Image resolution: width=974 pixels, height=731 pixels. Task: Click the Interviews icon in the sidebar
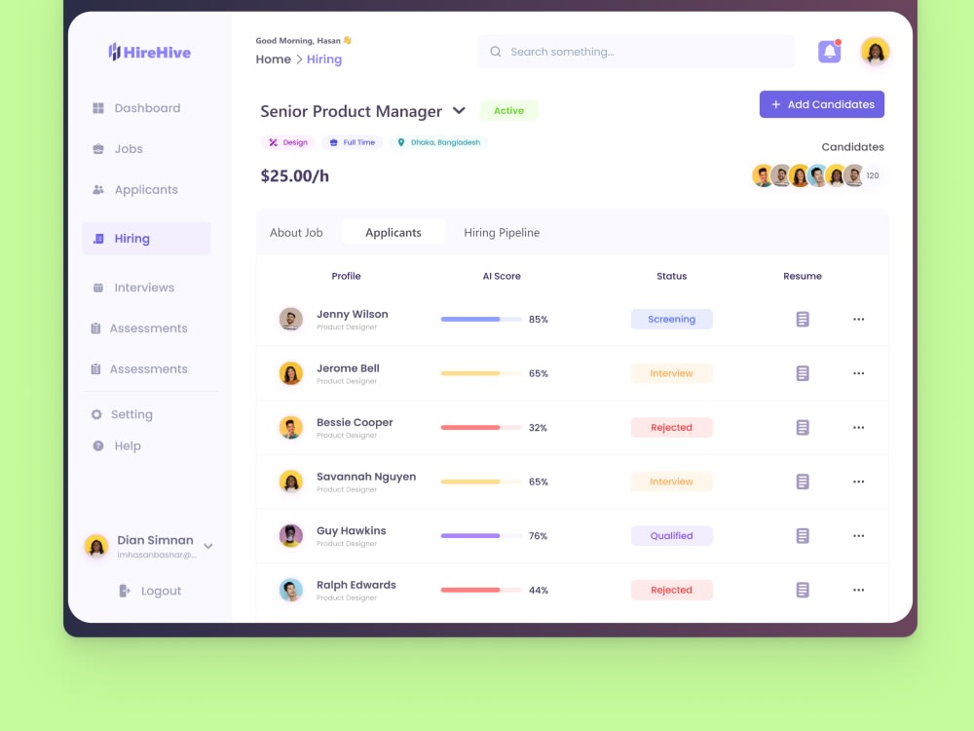coord(98,288)
